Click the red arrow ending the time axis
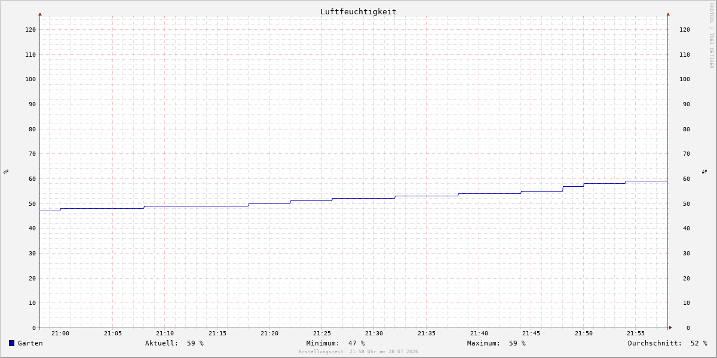The height and width of the screenshot is (358, 717). pos(670,328)
